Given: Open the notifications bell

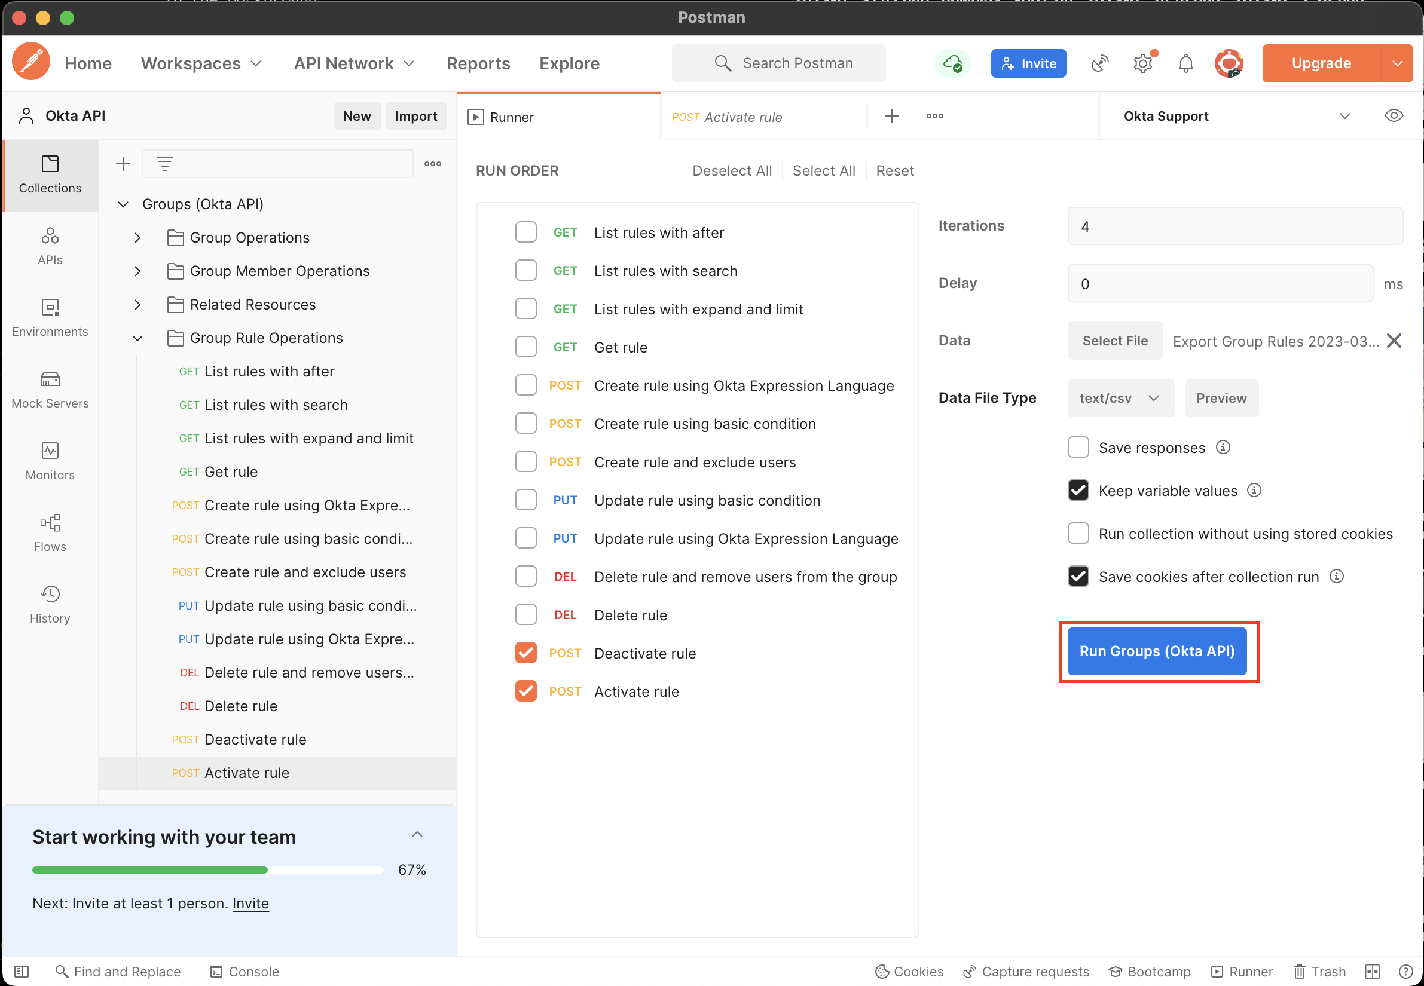Looking at the screenshot, I should 1185,63.
